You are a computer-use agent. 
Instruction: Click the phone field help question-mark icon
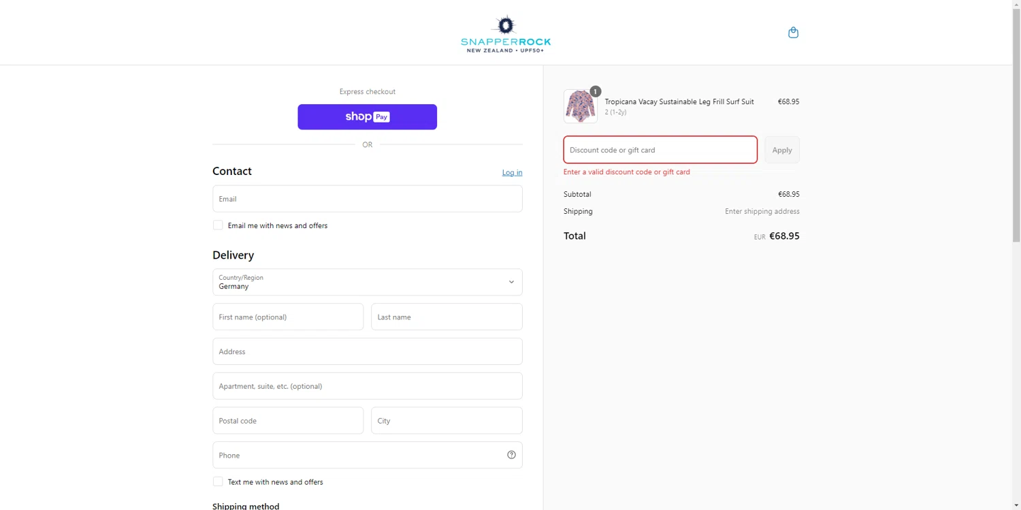(511, 455)
